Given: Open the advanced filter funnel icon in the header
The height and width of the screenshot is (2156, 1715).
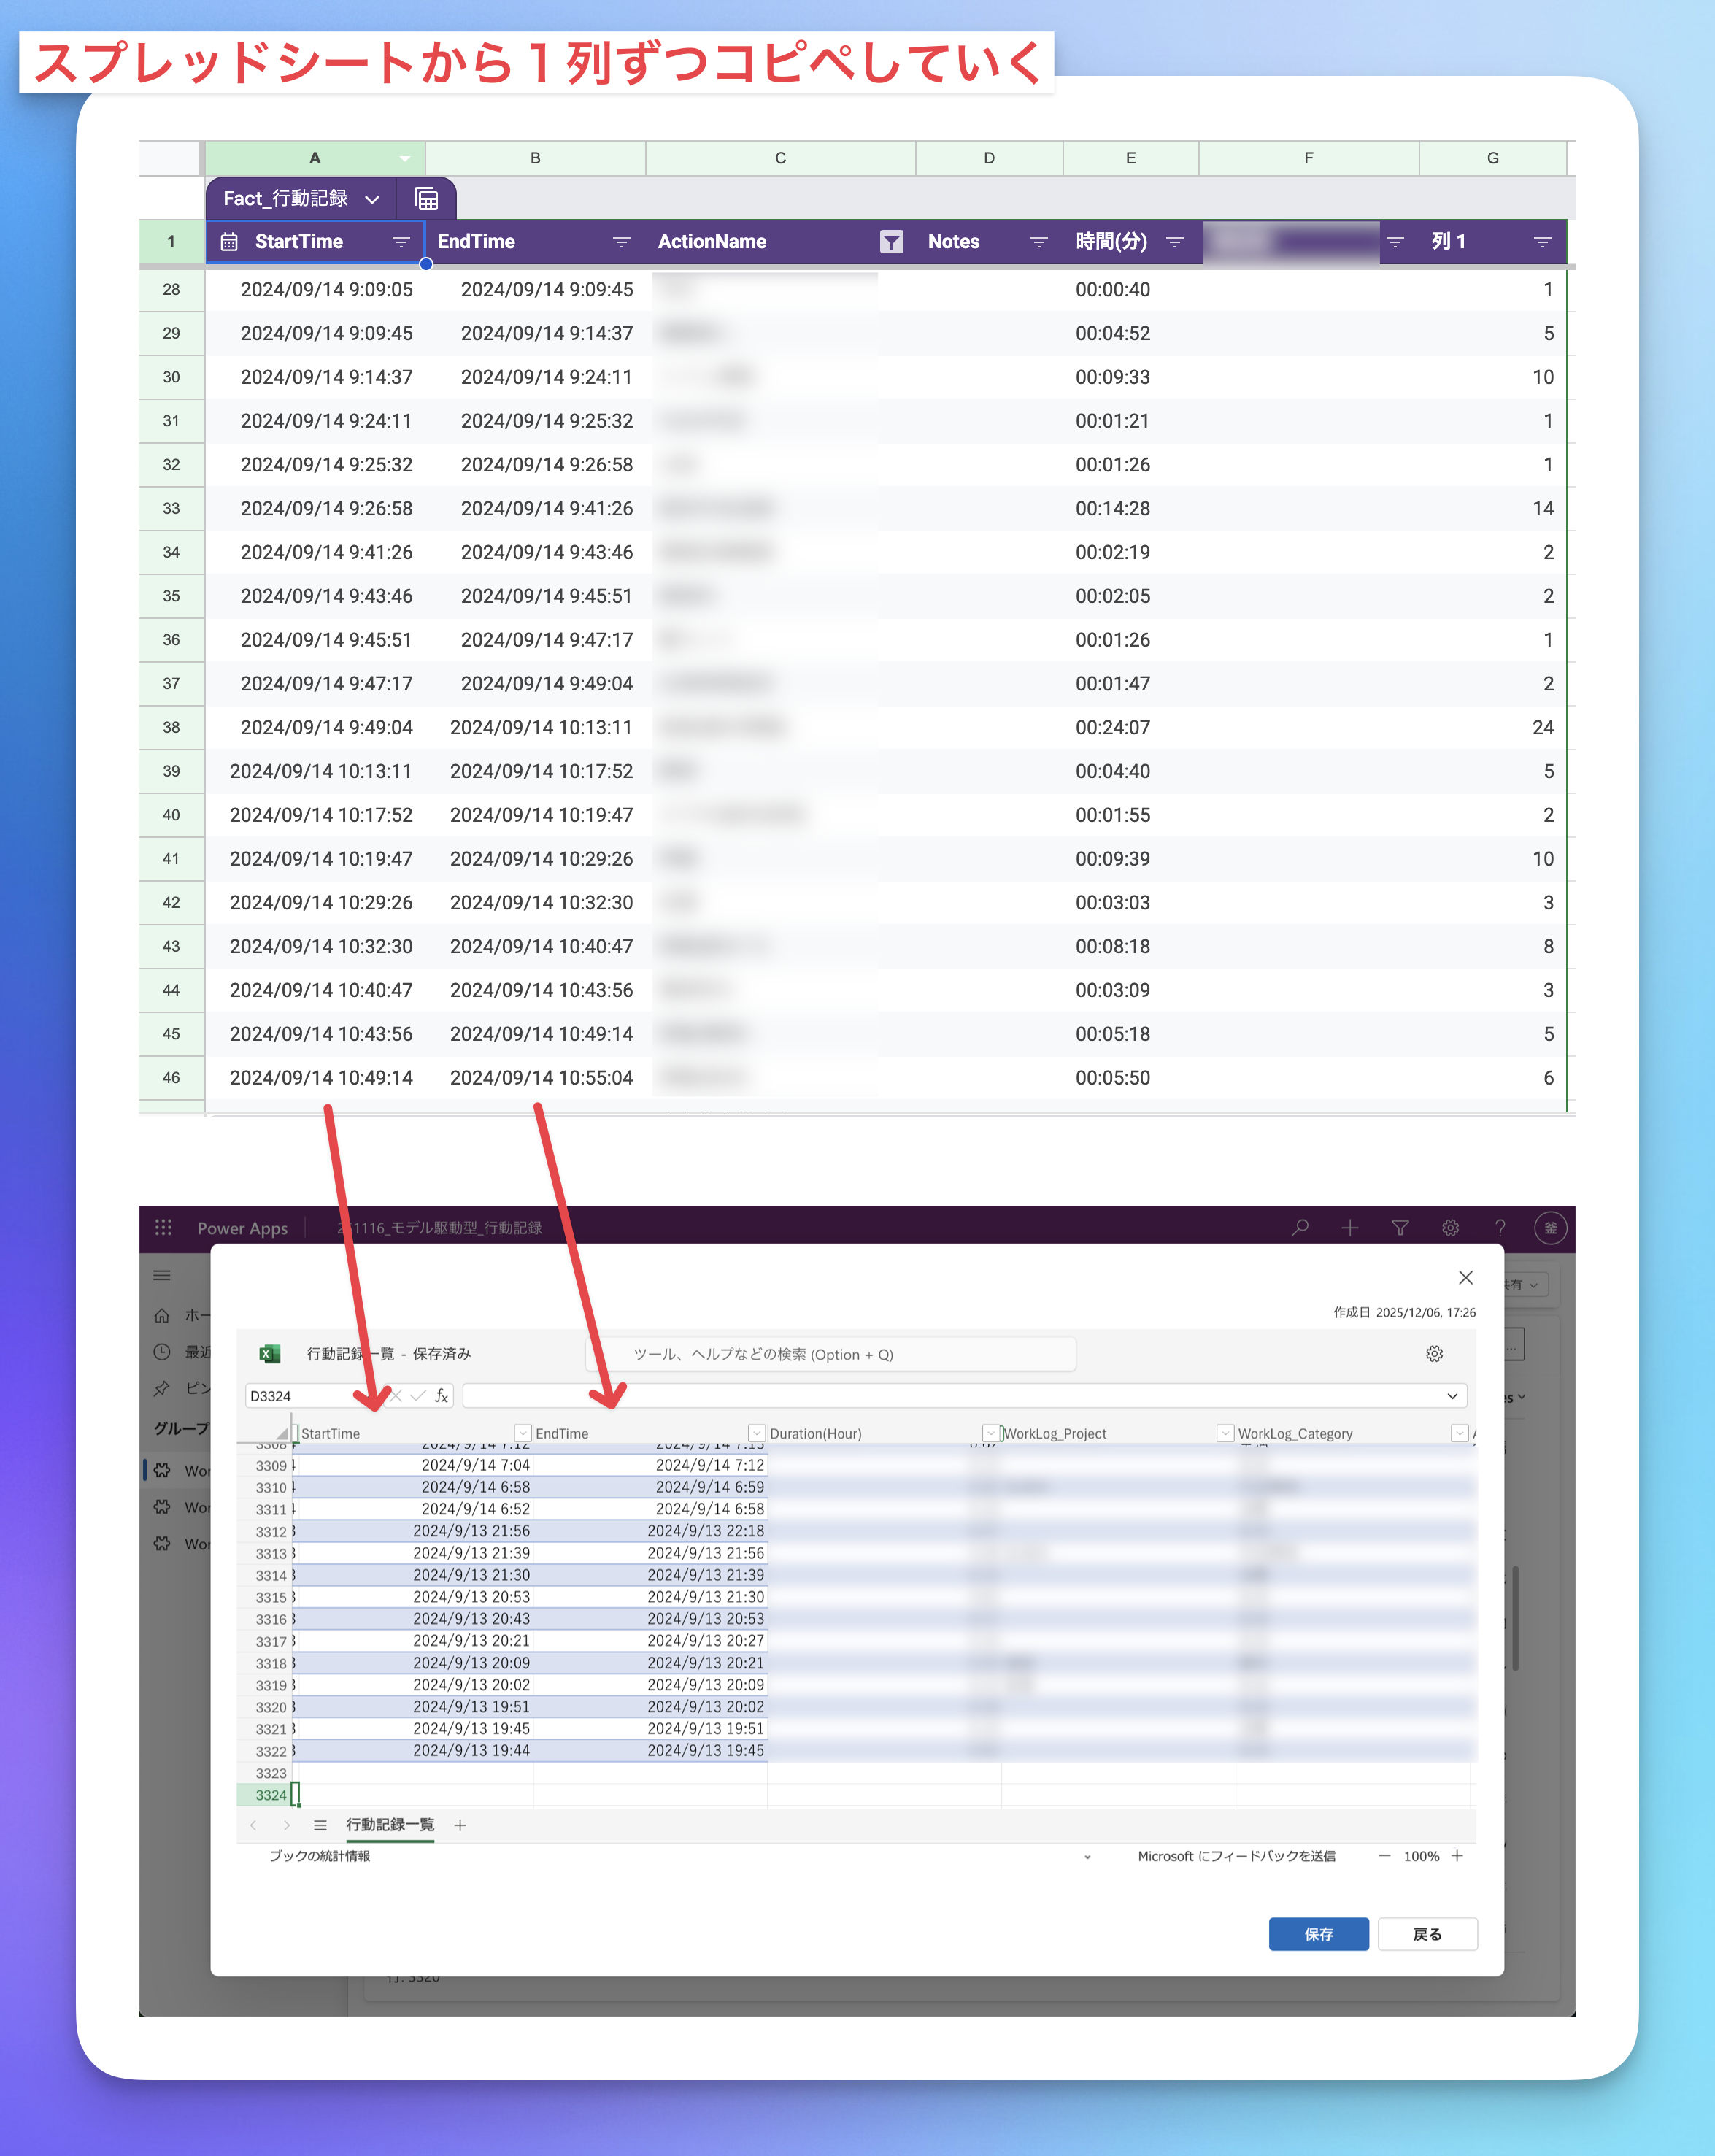Looking at the screenshot, I should click(1400, 1227).
